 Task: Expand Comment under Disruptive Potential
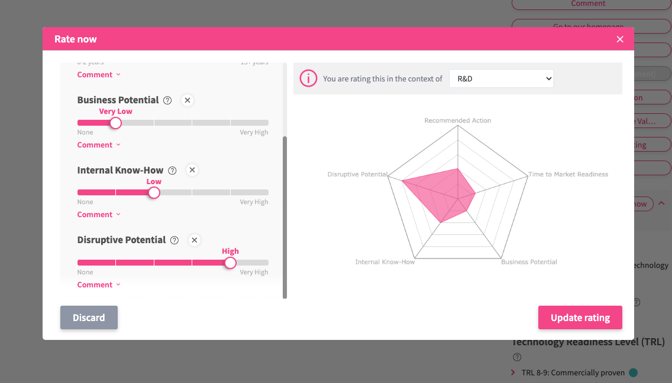pos(99,284)
